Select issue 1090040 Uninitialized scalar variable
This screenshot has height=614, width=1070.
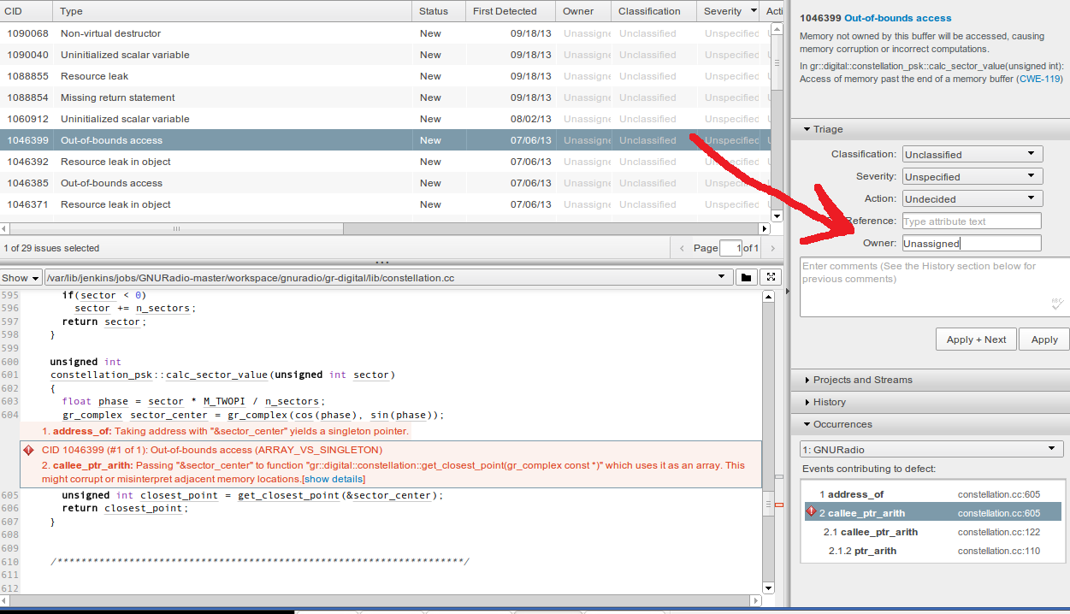(x=385, y=55)
